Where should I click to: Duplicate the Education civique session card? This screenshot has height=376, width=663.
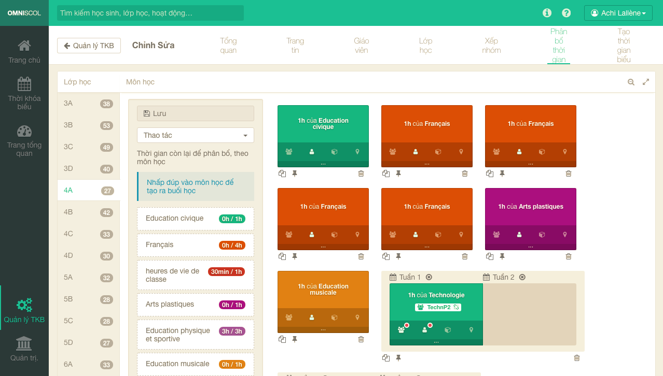coord(282,174)
